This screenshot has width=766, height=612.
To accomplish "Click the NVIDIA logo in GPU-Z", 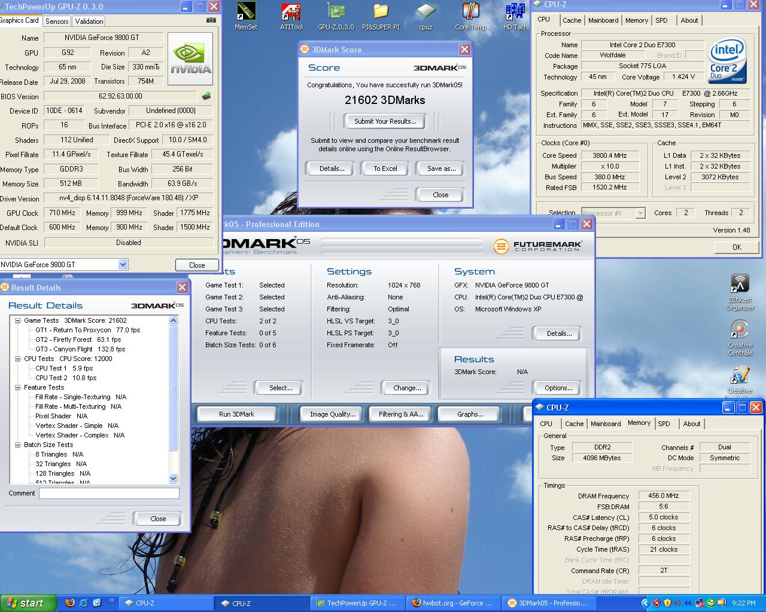I will coord(190,59).
